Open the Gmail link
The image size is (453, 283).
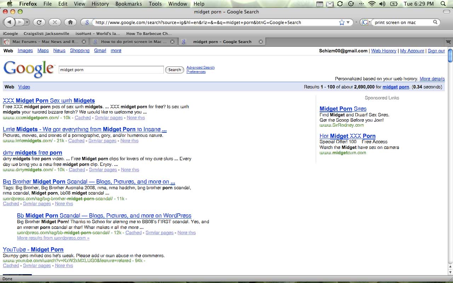click(x=100, y=51)
